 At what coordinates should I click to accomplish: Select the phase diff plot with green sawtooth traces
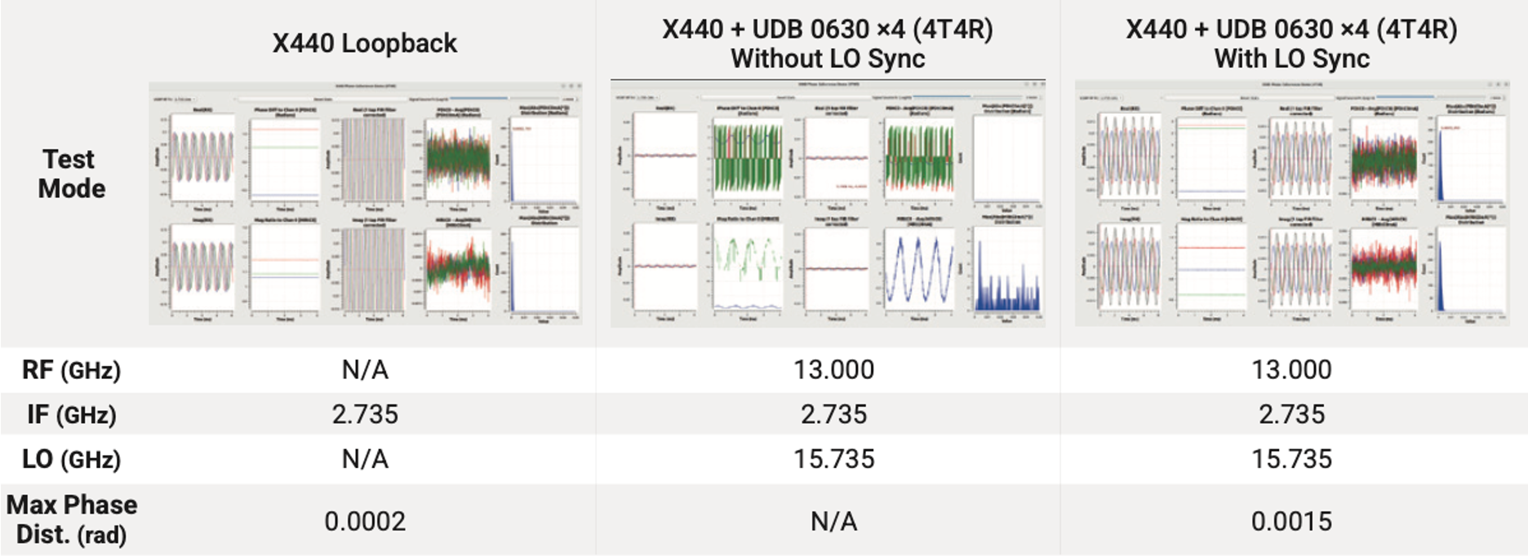click(748, 158)
